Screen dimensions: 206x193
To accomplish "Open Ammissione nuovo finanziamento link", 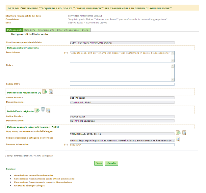I will click(x=33, y=175).
